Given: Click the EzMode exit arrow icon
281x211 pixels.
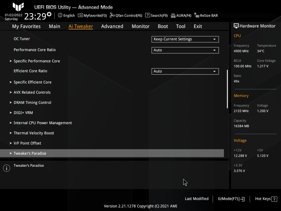Looking at the screenshot, I should pos(242,199).
